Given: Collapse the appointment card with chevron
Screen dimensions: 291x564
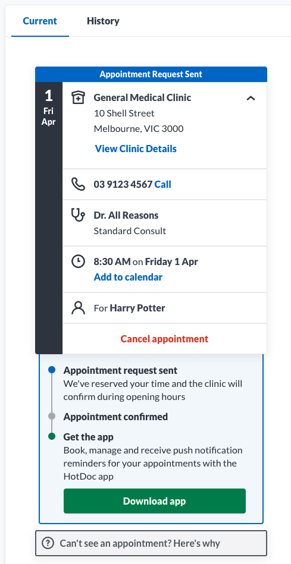Looking at the screenshot, I should coord(251,98).
